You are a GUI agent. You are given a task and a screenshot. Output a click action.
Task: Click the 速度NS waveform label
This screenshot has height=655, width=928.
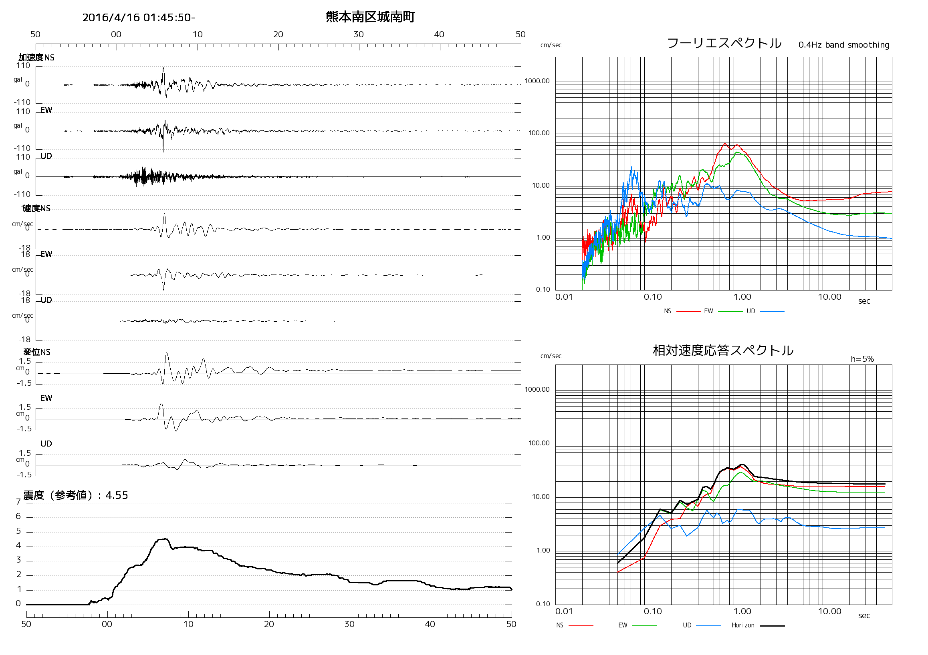[x=36, y=208]
